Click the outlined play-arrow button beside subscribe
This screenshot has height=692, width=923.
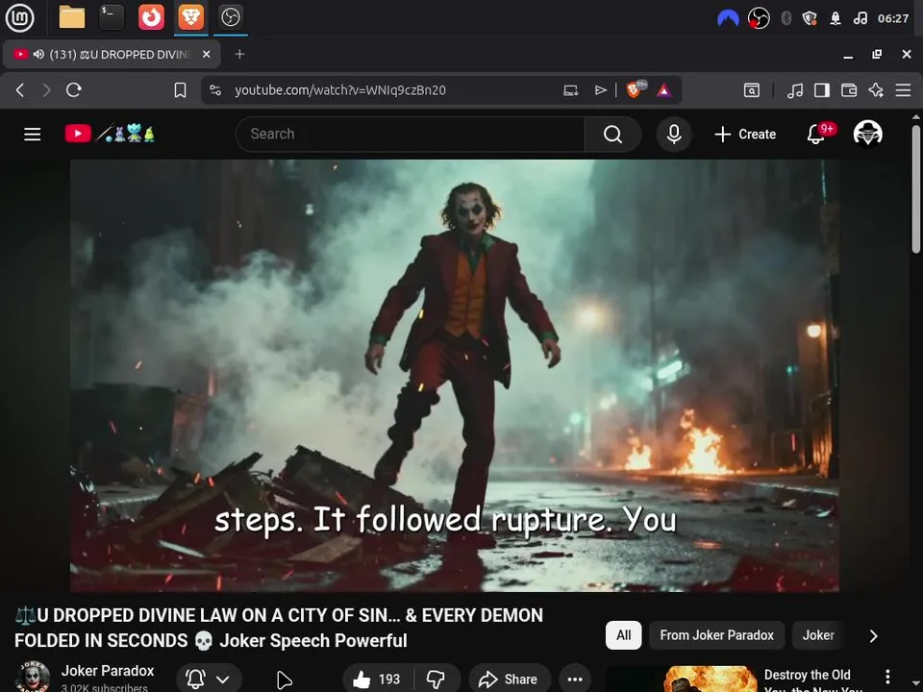pyautogui.click(x=285, y=680)
